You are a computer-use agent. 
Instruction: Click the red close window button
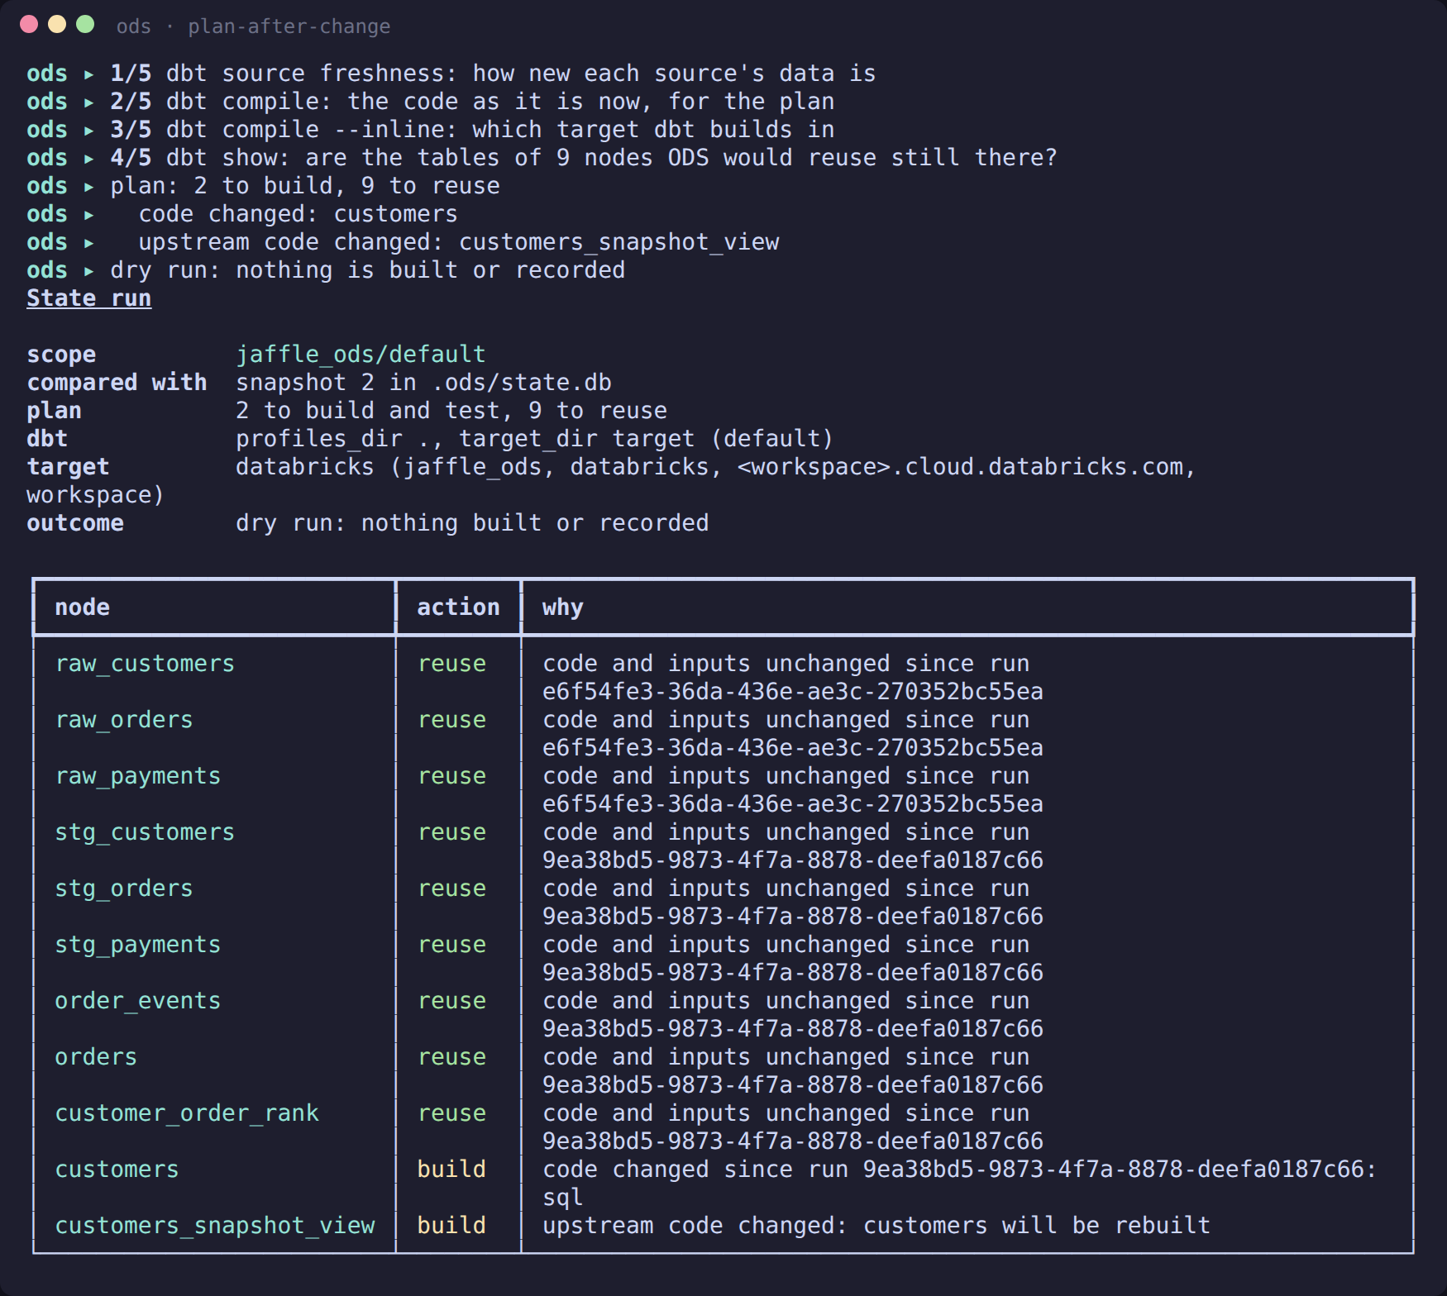[x=29, y=24]
